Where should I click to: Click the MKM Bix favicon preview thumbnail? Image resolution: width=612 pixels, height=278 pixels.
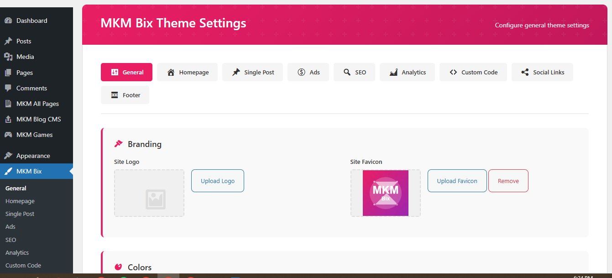tap(386, 193)
